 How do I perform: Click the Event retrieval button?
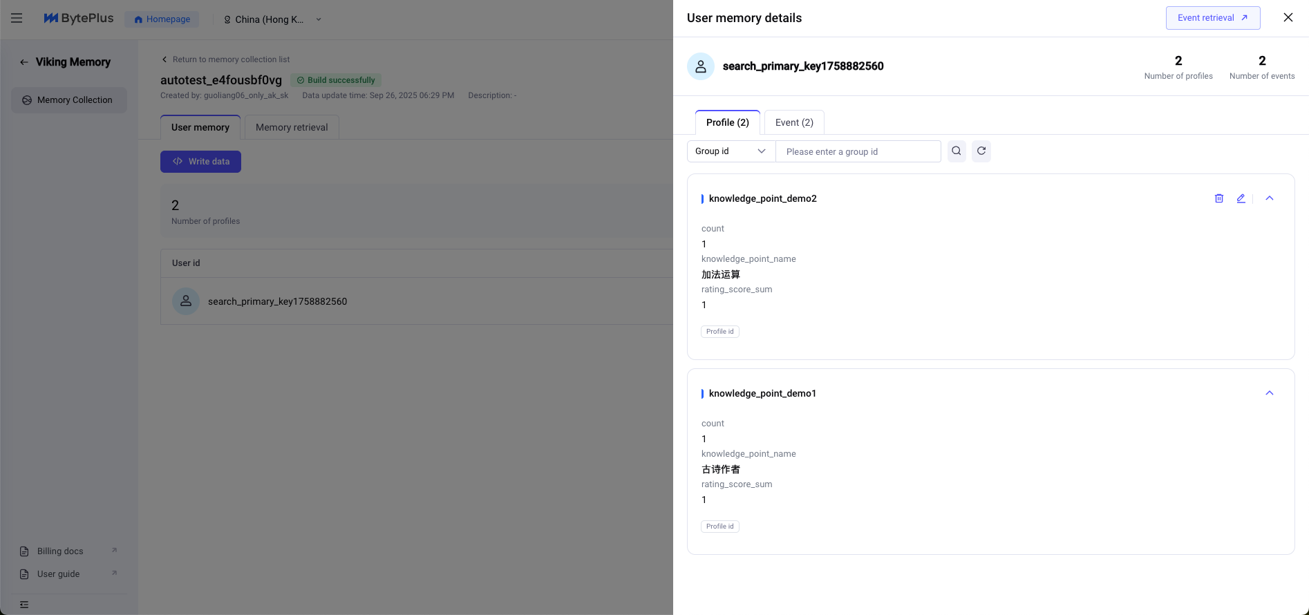(1212, 18)
